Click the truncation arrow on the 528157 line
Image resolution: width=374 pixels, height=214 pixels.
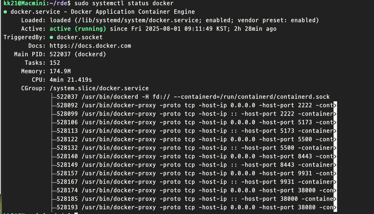(x=335, y=173)
